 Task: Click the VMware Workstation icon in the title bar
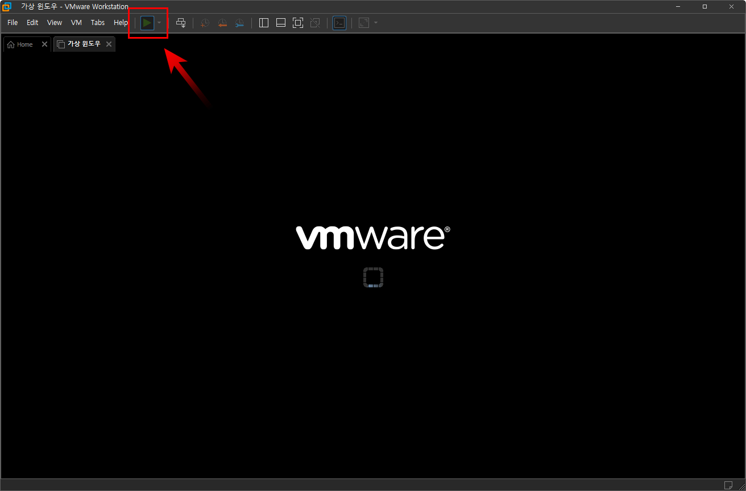click(7, 7)
